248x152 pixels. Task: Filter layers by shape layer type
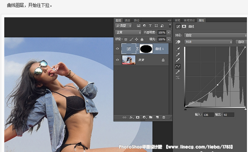(x=156, y=25)
